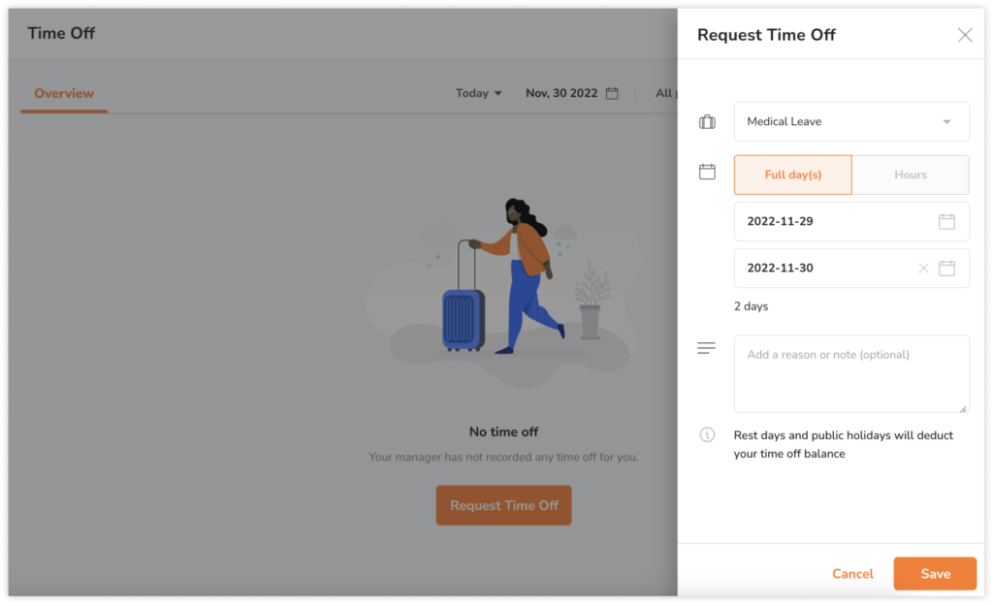Open calendar picker for end date 2022-11-30
This screenshot has height=605, width=993.
click(x=946, y=269)
